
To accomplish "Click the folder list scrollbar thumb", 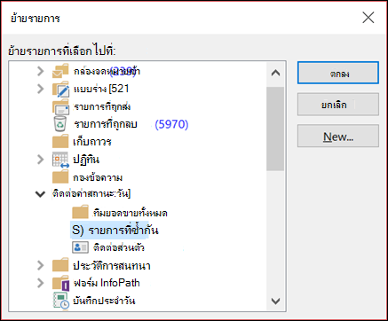I will click(275, 129).
